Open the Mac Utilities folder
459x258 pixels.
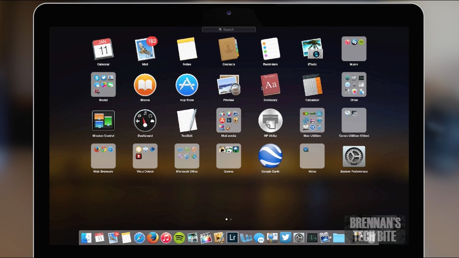tap(312, 120)
